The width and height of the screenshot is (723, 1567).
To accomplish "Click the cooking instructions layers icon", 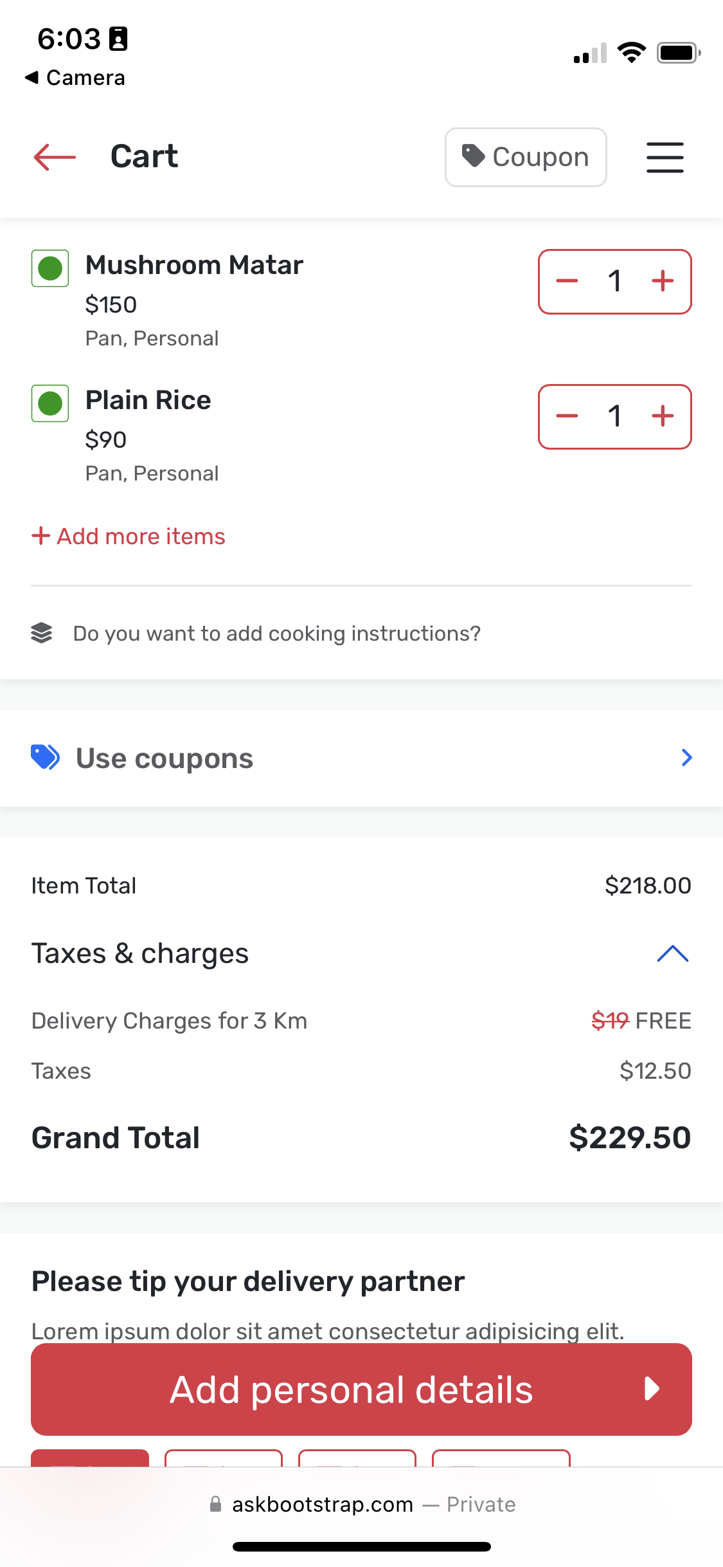I will pos(42,633).
